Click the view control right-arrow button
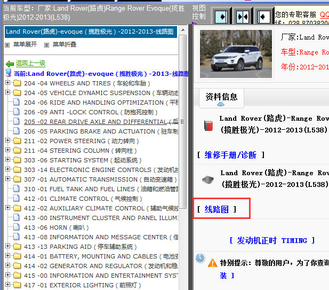This screenshot has width=329, height=290. click(x=222, y=17)
